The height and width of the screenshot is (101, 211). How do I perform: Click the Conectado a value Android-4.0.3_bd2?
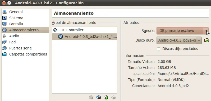point(173,86)
